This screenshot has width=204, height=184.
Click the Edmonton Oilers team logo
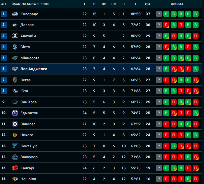click(x=15, y=113)
